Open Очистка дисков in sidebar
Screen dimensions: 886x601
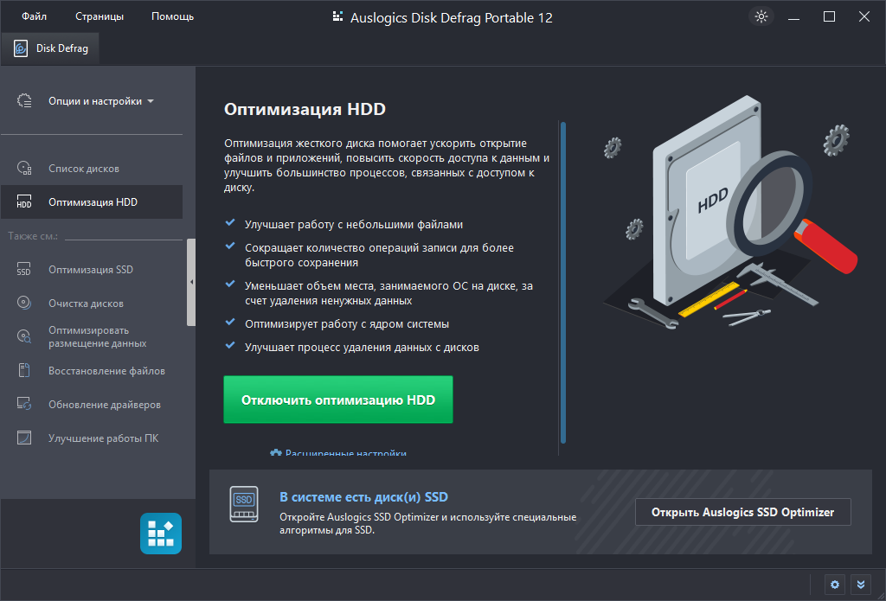click(92, 304)
